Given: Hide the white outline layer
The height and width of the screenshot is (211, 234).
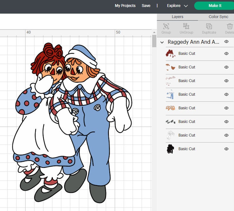Looking at the screenshot, I should point(226,135).
